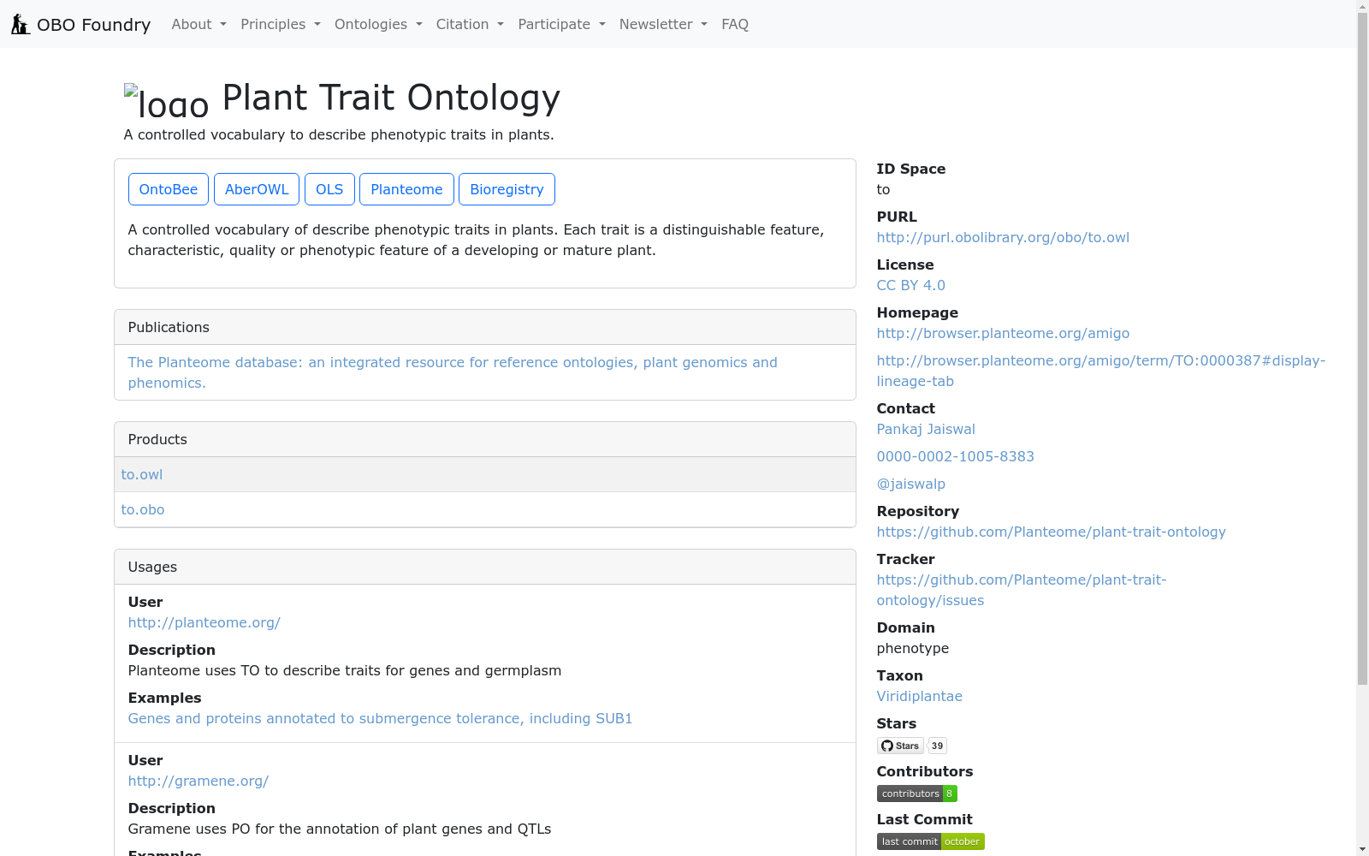Click the Publications panel header
1369x856 pixels.
click(485, 327)
